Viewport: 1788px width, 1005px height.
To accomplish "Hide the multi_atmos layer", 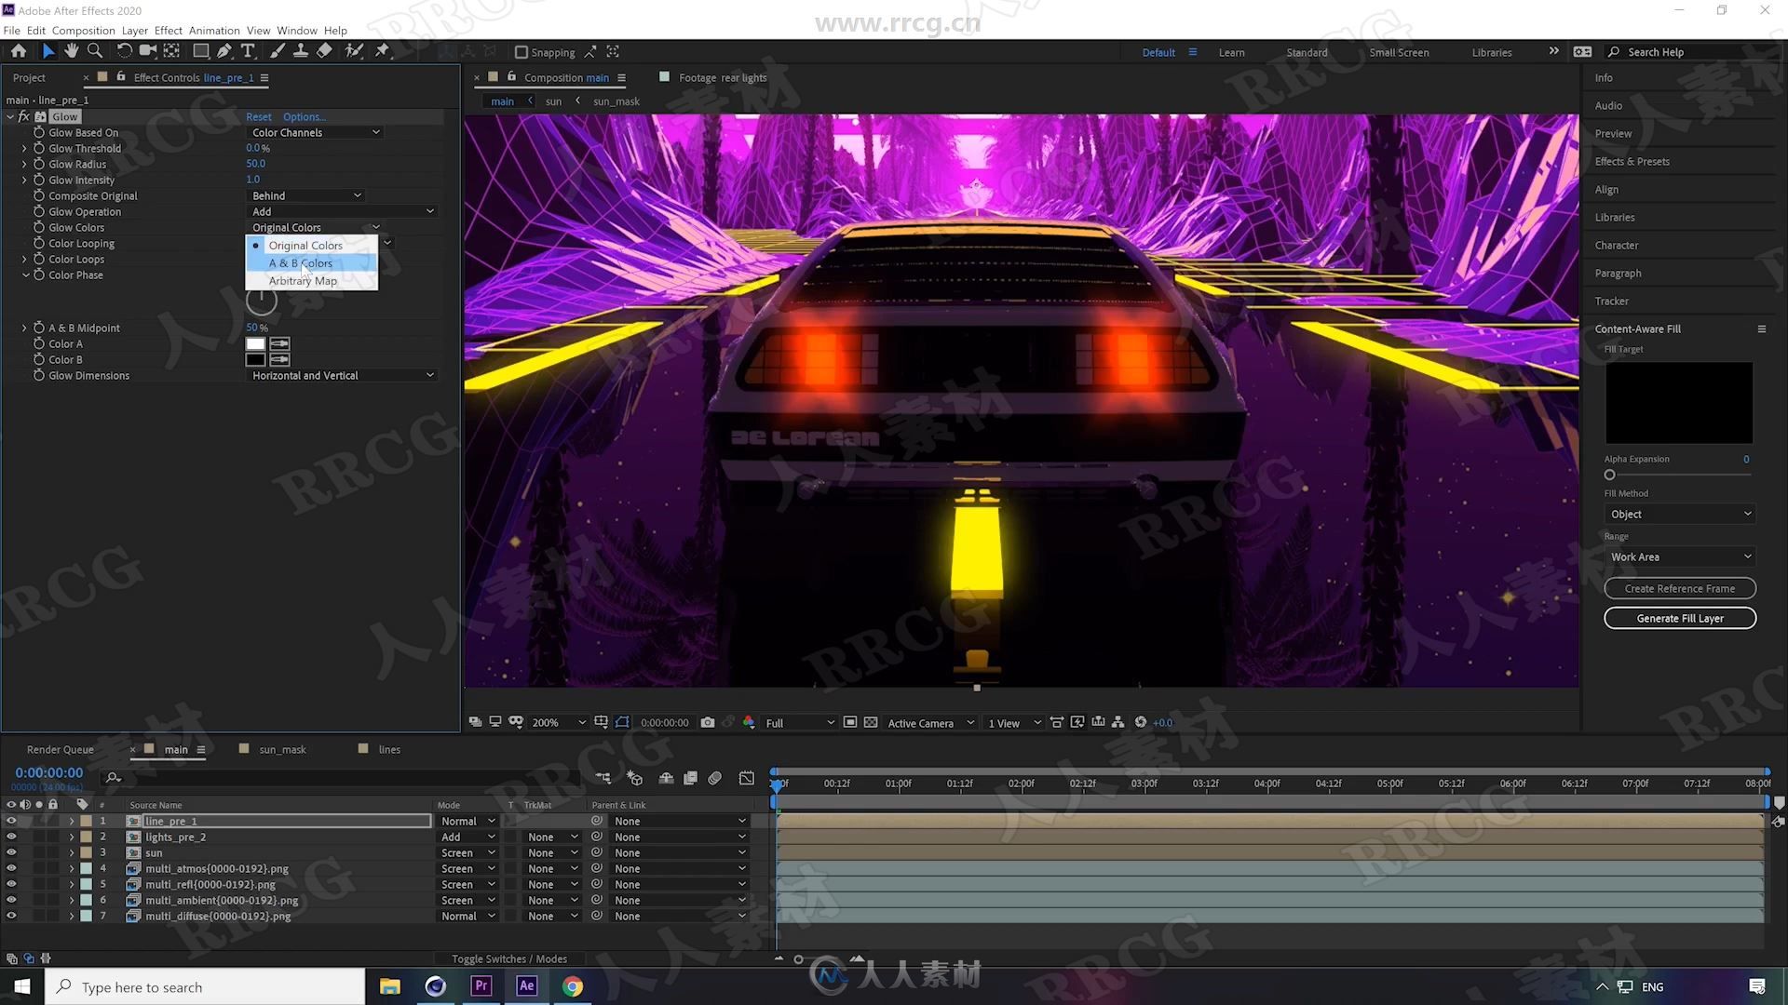I will click(x=11, y=869).
